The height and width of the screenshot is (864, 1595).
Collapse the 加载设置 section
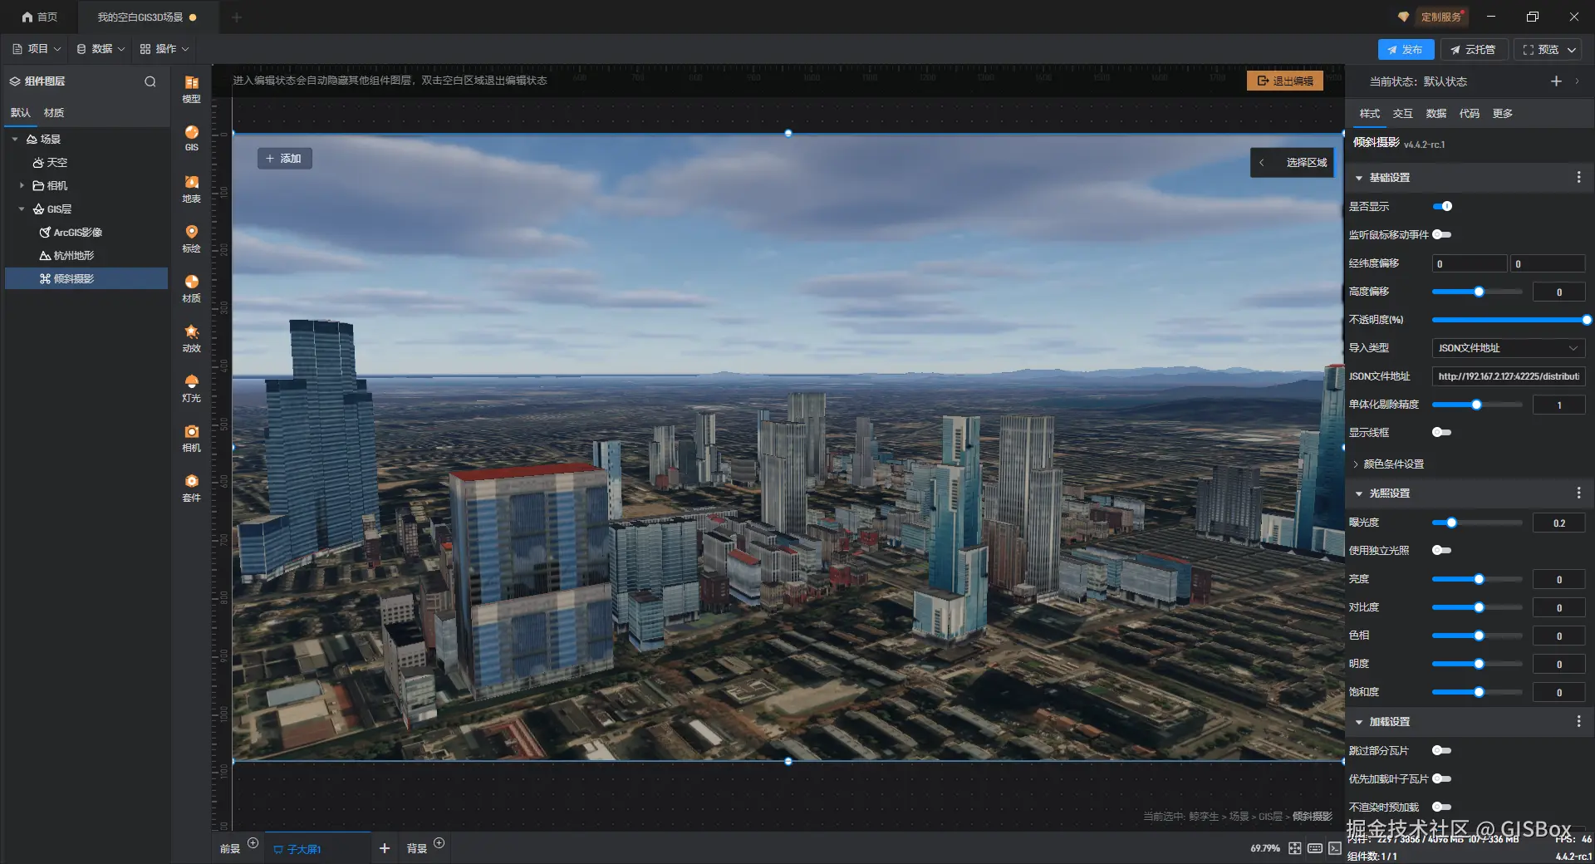point(1359,722)
